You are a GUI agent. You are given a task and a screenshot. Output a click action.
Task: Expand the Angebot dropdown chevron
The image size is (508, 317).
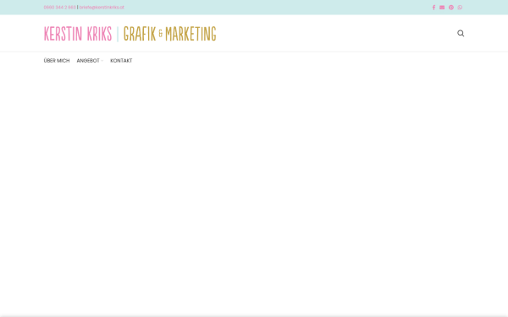pos(102,61)
